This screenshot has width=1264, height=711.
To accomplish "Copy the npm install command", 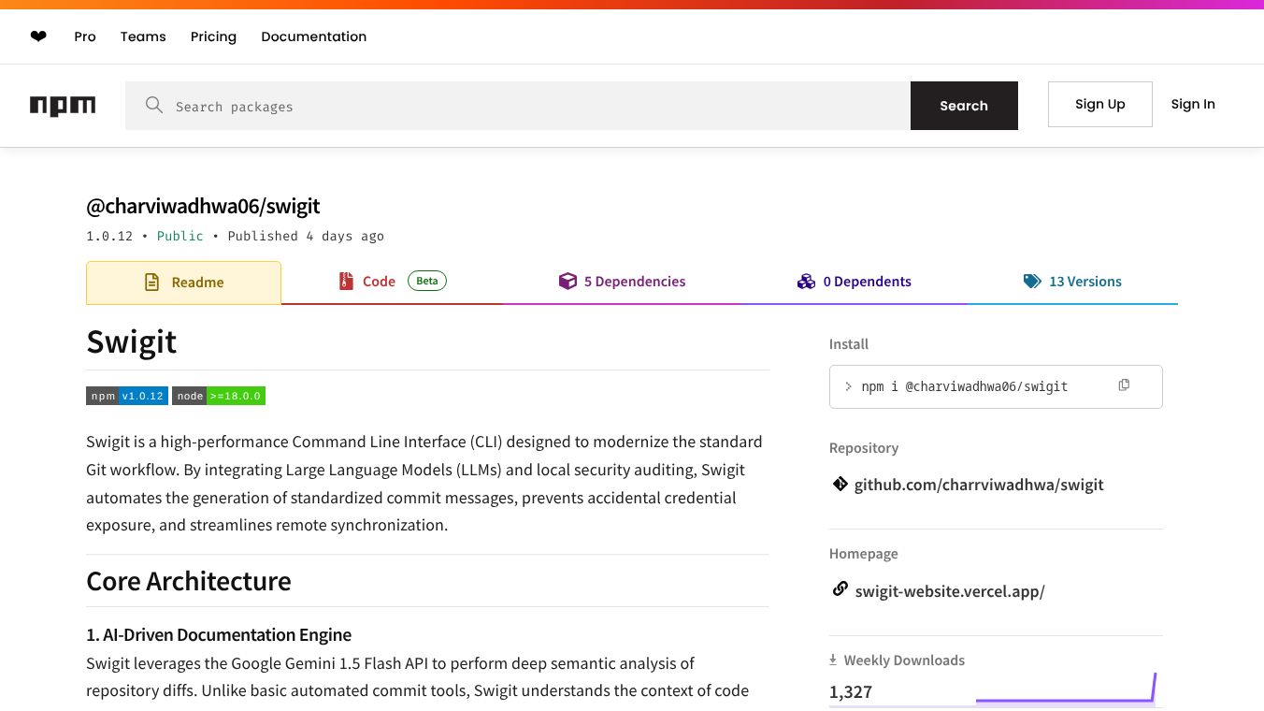I will pos(1124,385).
